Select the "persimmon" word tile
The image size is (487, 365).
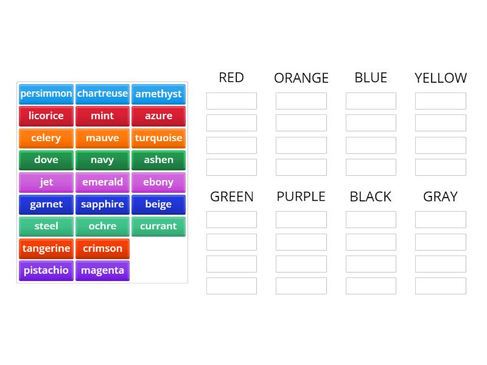click(46, 94)
